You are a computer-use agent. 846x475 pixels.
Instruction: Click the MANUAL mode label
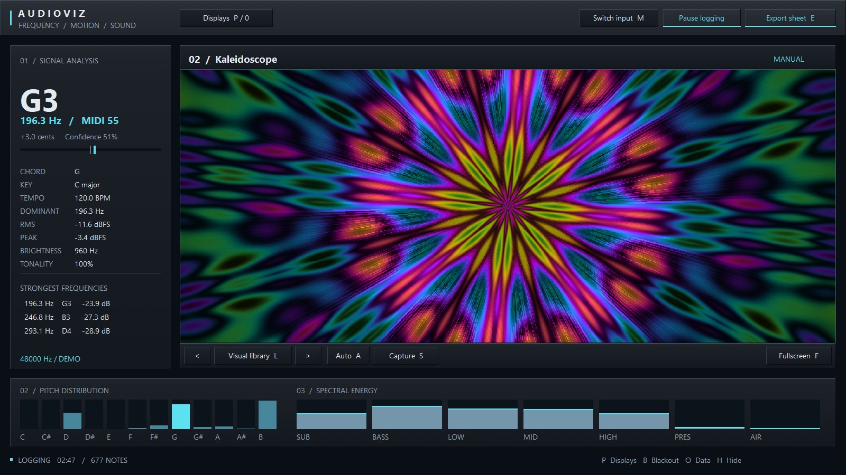click(788, 59)
